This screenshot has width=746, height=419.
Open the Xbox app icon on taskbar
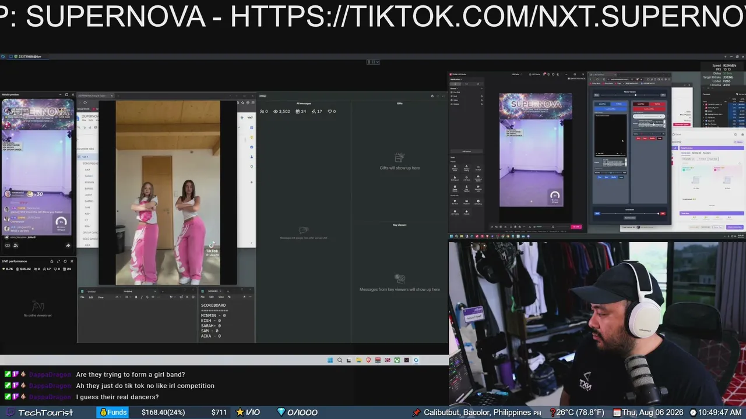397,360
